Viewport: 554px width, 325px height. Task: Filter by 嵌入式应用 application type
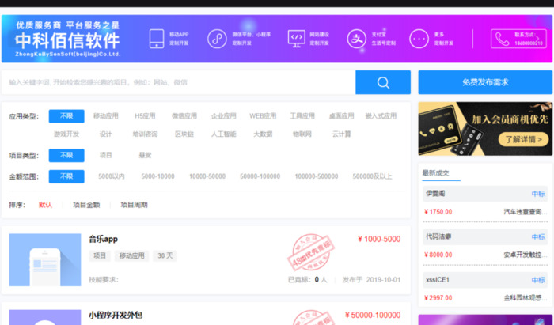click(x=381, y=116)
